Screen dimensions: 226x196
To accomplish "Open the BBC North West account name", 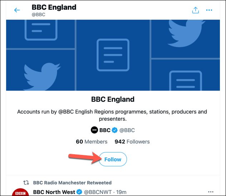I will click(x=54, y=192).
